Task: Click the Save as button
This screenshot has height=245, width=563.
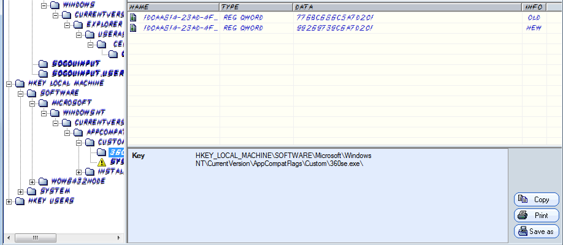Action: click(537, 232)
